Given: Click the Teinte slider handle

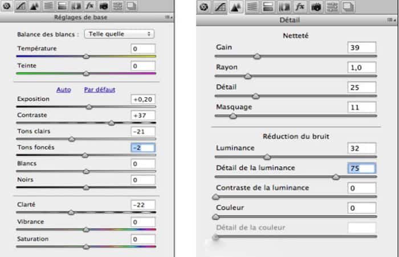Looking at the screenshot, I should (86, 74).
